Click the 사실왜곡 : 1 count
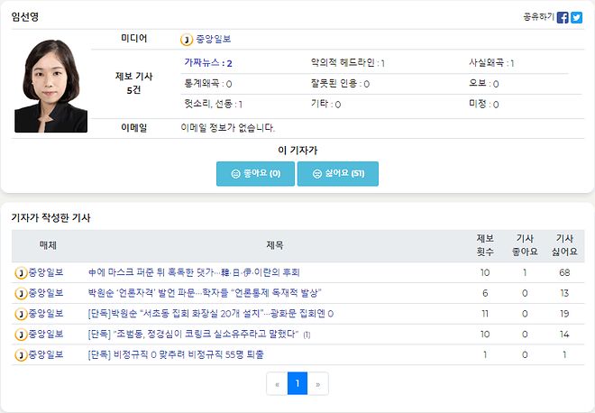Viewport: 595px width, 413px height. 491,62
